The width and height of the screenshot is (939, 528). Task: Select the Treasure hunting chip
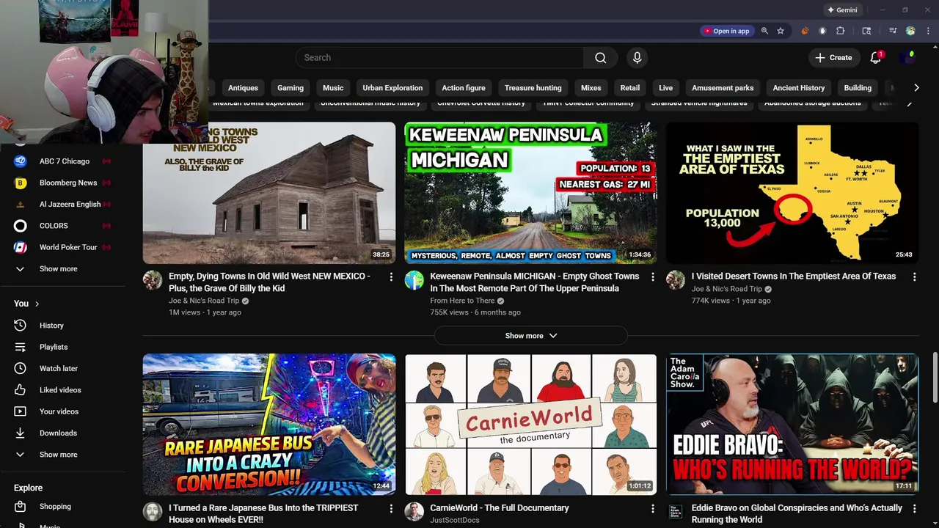pyautogui.click(x=533, y=88)
